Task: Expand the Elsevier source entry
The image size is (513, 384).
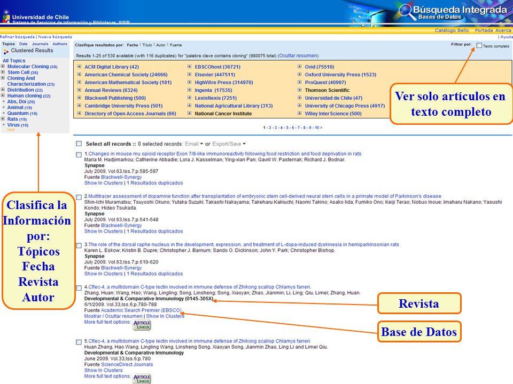Action: click(189, 75)
